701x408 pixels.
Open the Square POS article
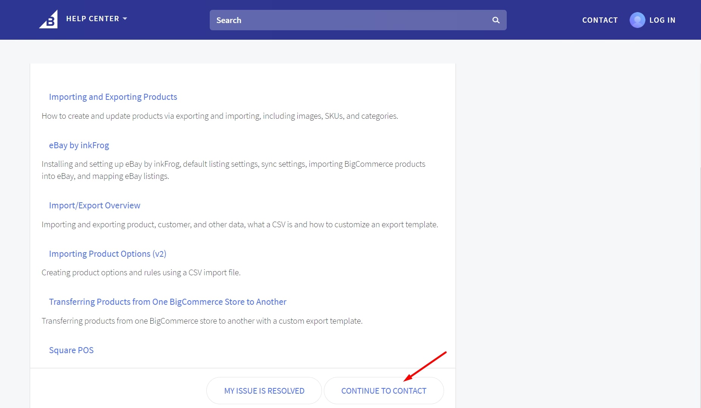point(71,350)
